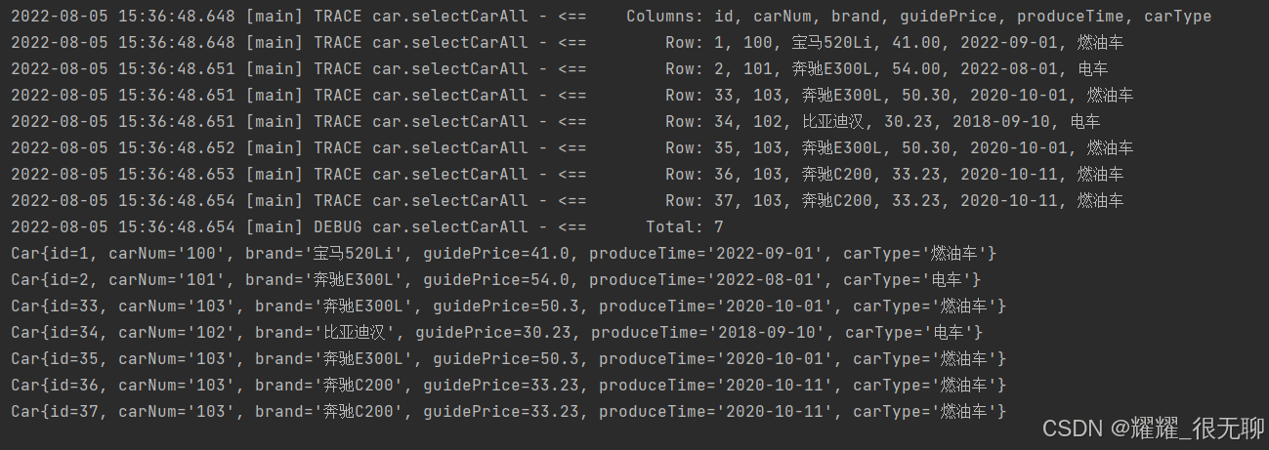Select the trace row with id 33
Image resolution: width=1269 pixels, height=450 pixels.
click(571, 96)
